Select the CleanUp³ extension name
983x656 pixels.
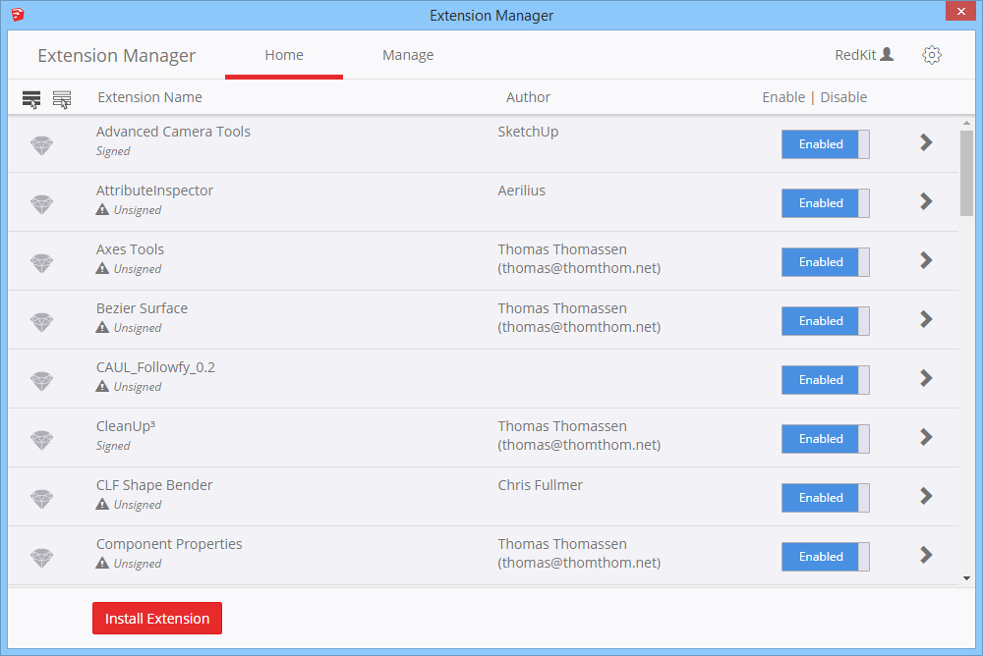click(126, 426)
